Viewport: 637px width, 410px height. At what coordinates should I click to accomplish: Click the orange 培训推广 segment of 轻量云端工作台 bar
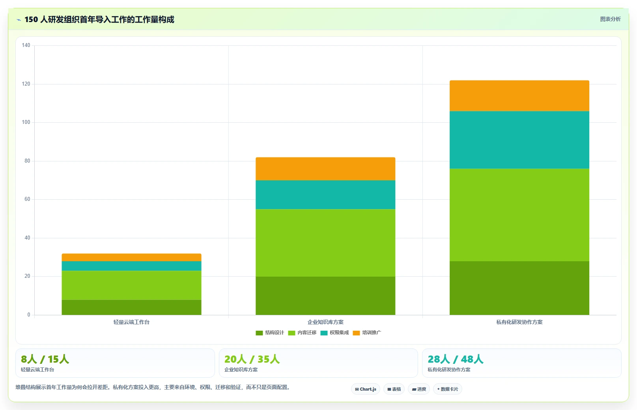point(131,257)
